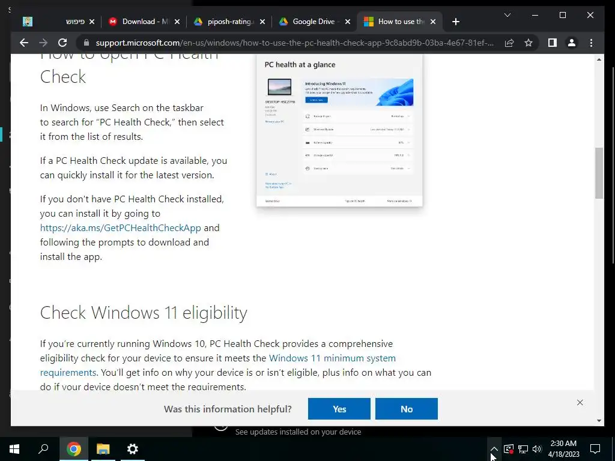Open File Explorer from the taskbar
This screenshot has height=461, width=615.
[x=103, y=449]
